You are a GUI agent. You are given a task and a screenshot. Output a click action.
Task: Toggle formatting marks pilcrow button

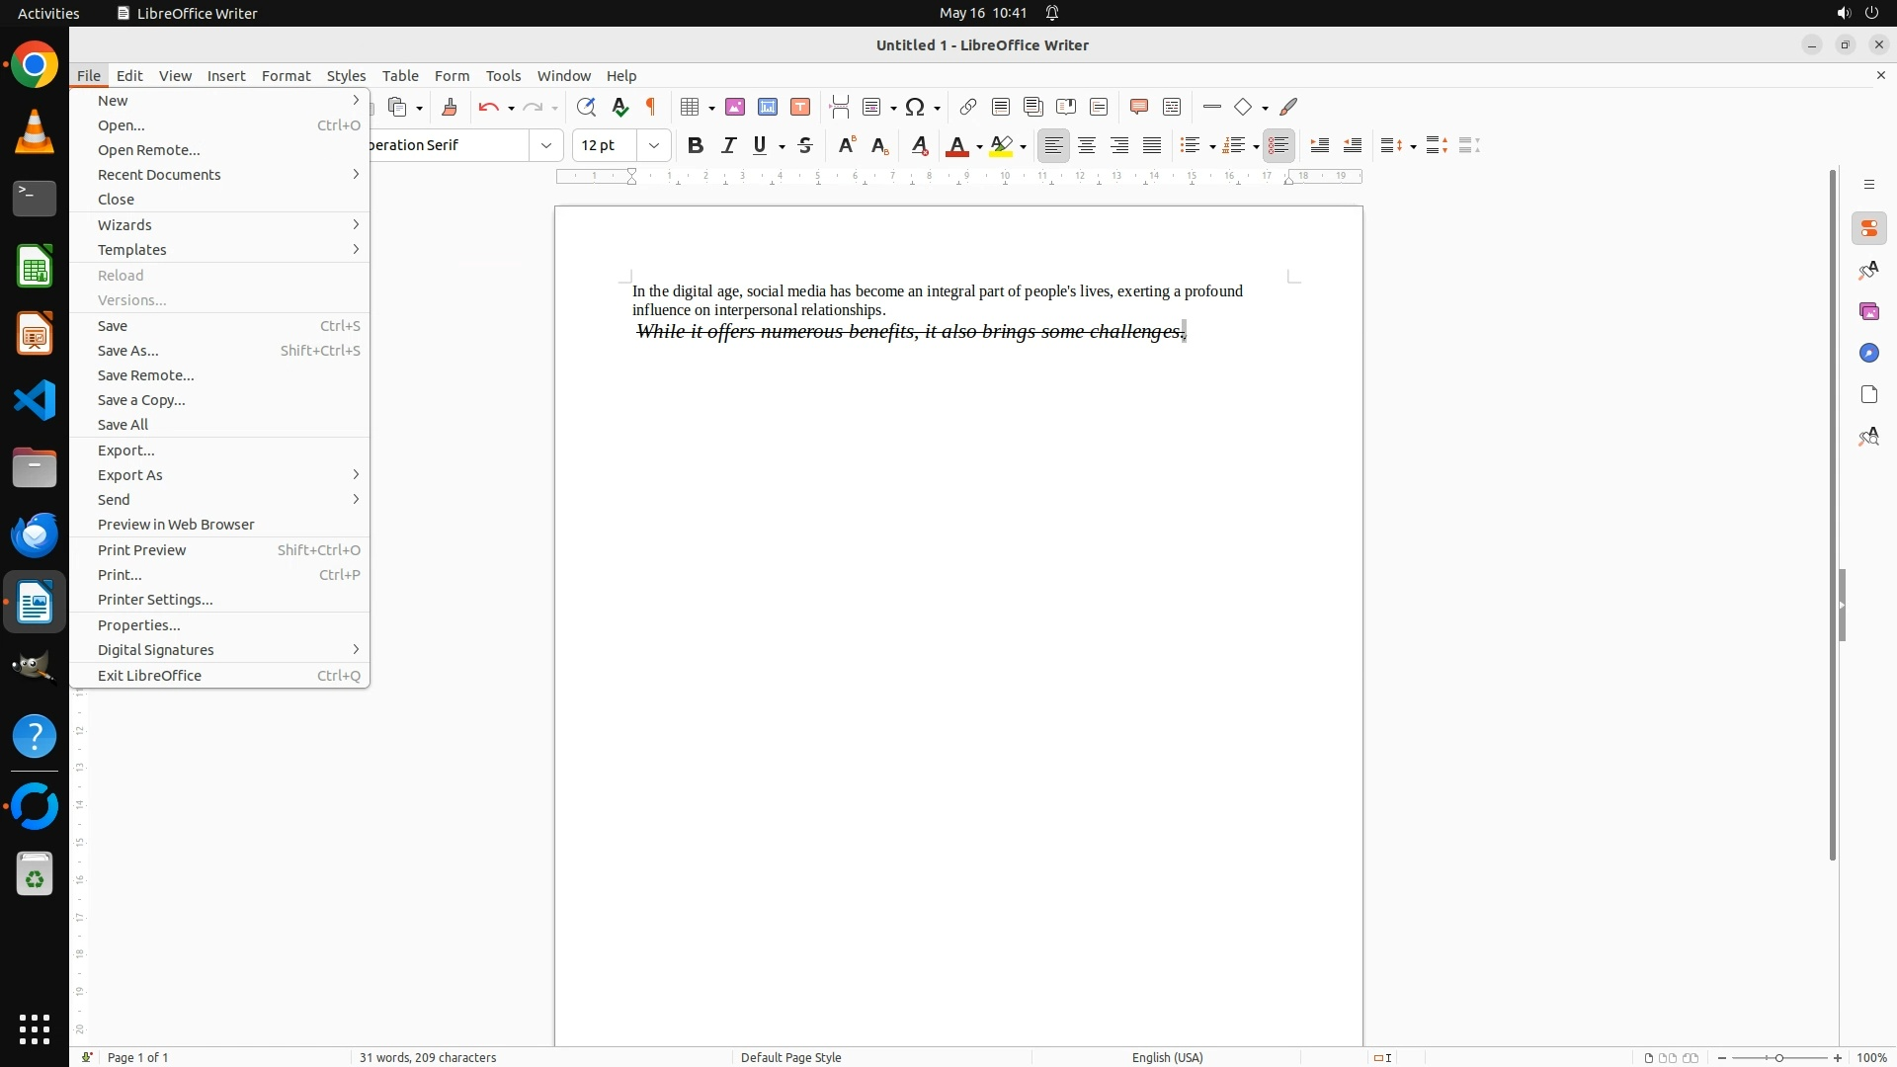[x=651, y=107]
